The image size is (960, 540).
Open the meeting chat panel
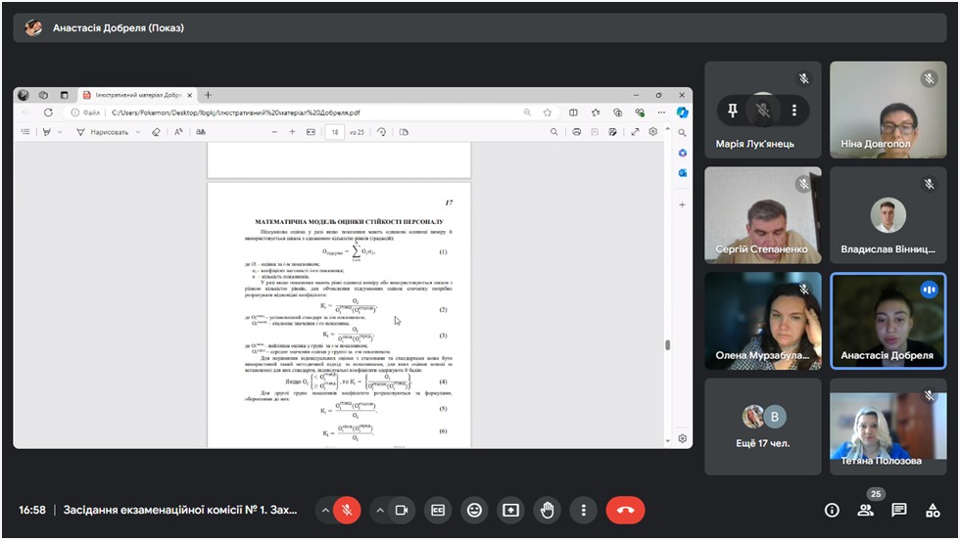(899, 510)
